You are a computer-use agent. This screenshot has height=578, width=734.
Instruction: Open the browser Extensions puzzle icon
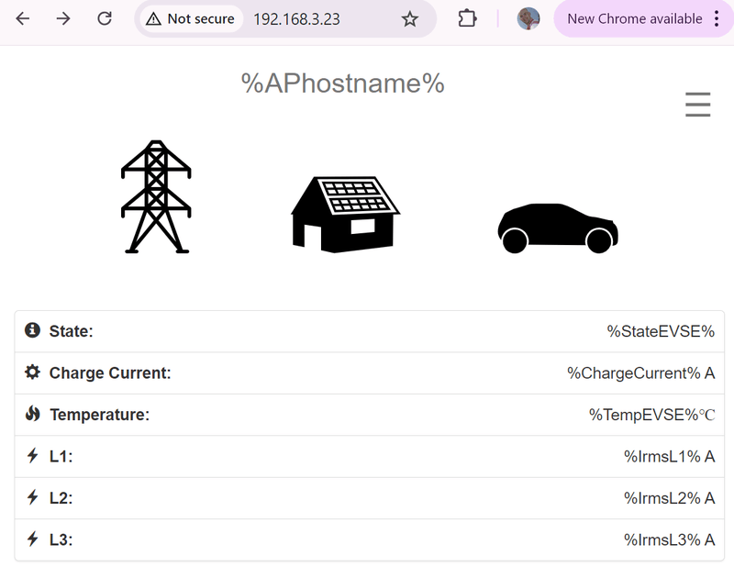point(467,18)
